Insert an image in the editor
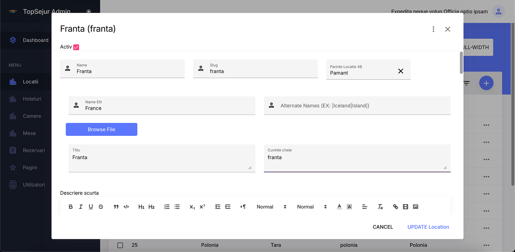Screen dimensions: 515x252 [x=415, y=207]
